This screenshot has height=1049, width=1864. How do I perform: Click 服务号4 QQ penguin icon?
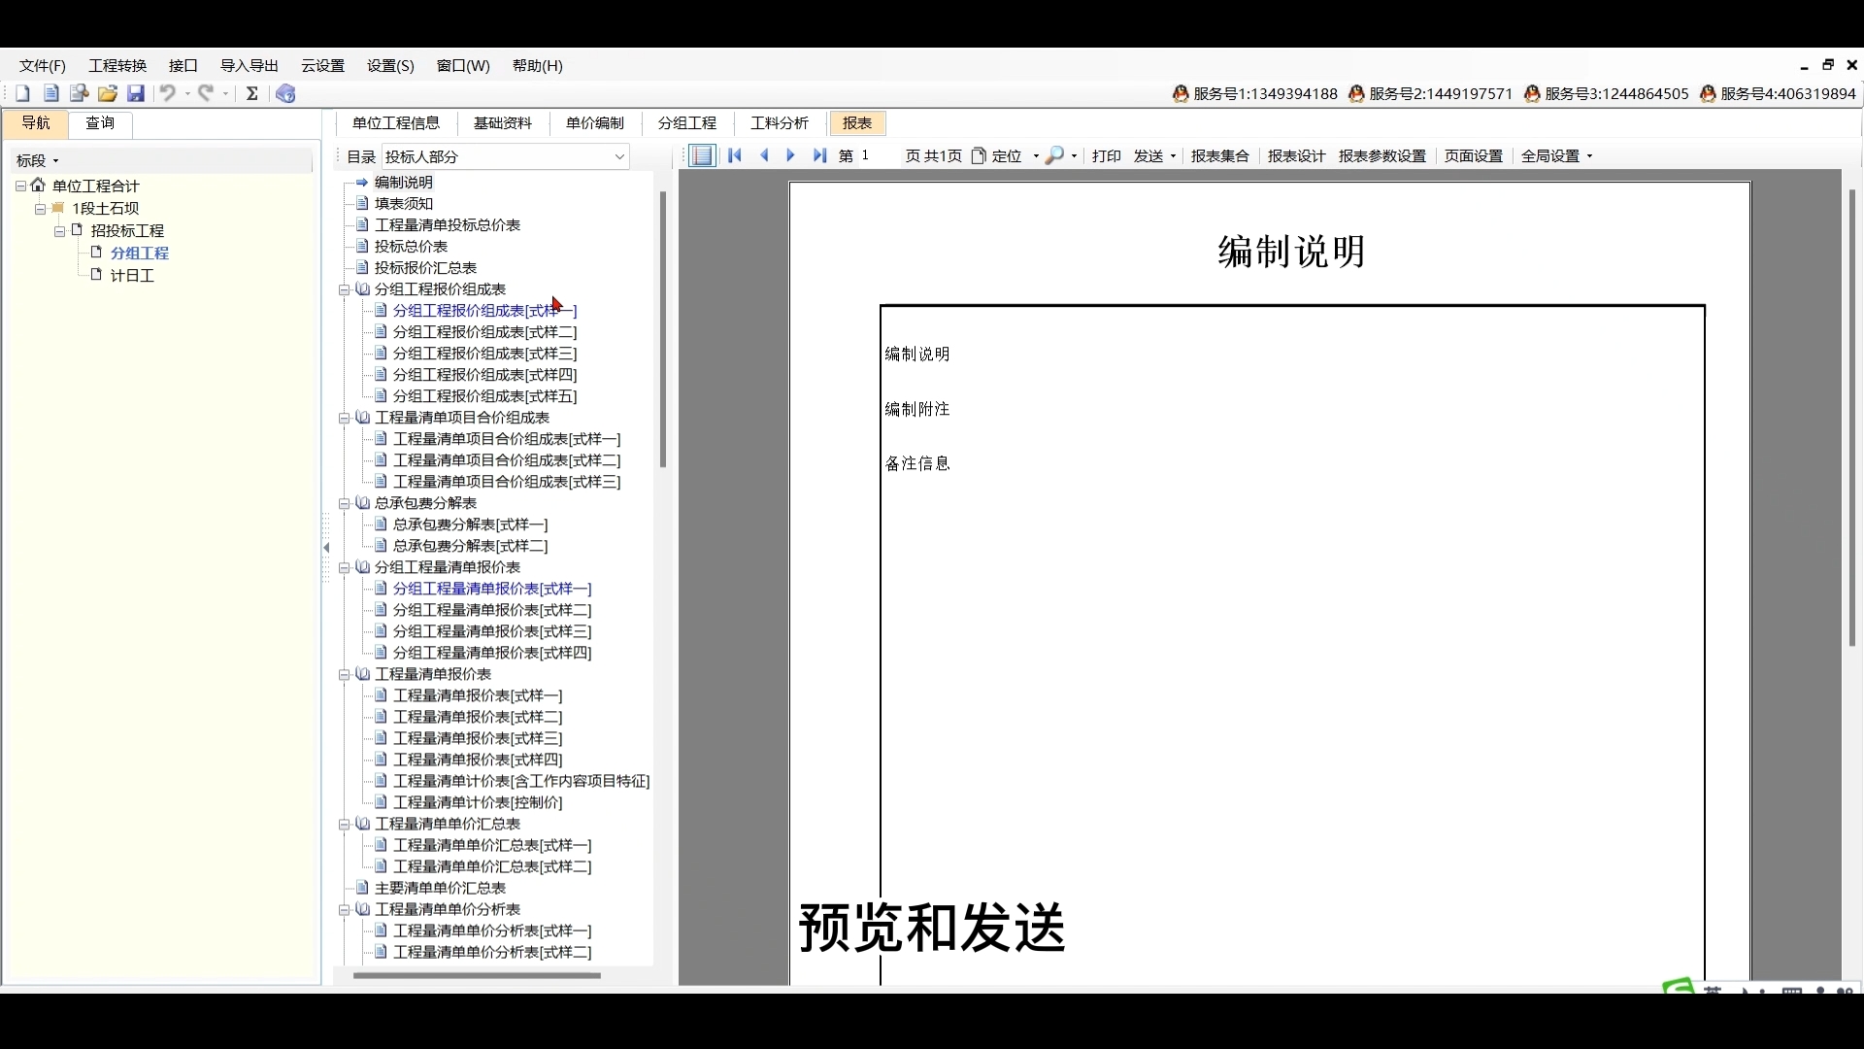[x=1708, y=94]
